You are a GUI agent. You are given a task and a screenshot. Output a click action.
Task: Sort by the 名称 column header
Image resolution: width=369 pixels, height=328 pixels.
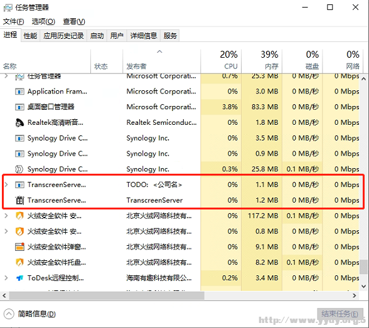click(x=45, y=61)
